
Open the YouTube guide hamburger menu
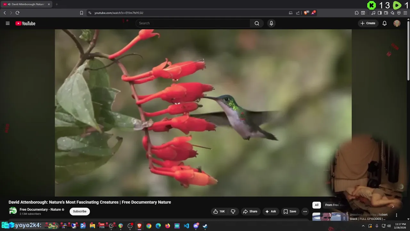tap(8, 23)
